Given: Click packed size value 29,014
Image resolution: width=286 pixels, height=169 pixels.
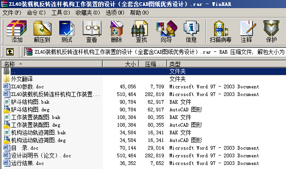Looking at the screenshot, I should (x=156, y=148).
